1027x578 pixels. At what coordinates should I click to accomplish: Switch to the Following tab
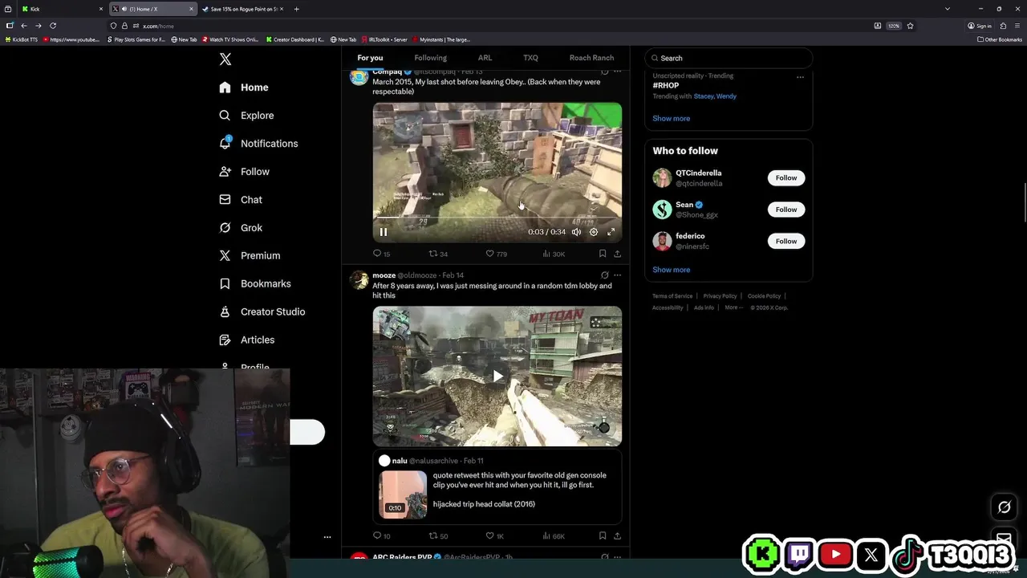(430, 58)
